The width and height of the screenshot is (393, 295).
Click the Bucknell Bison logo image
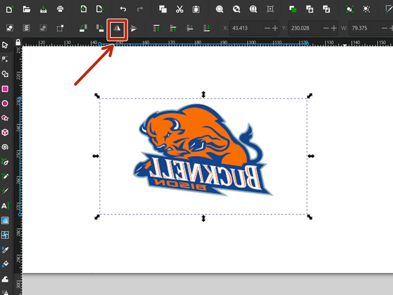pos(203,150)
